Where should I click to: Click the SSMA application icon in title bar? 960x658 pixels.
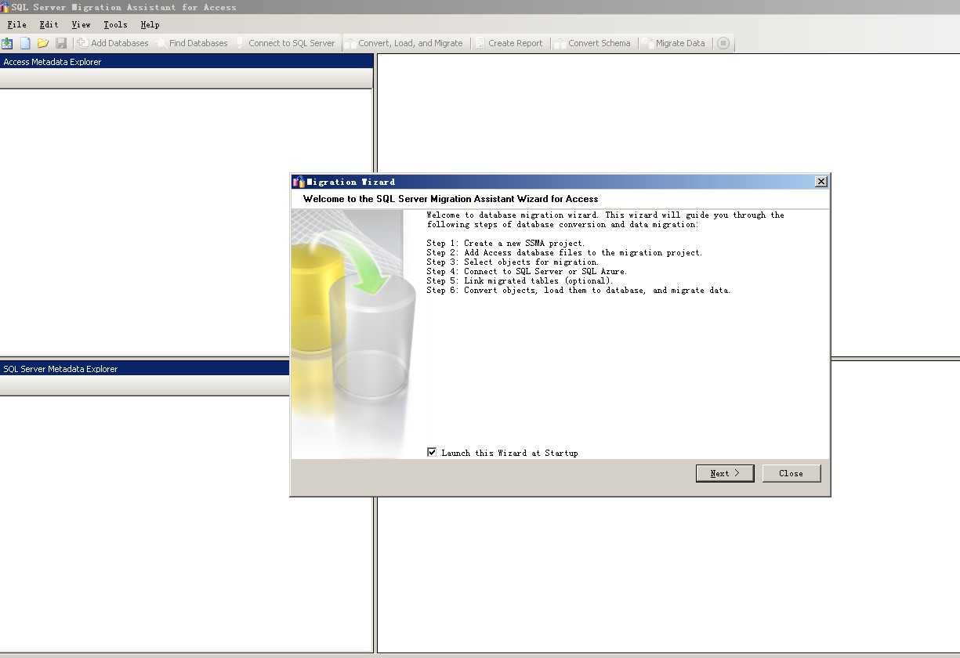[5, 6]
